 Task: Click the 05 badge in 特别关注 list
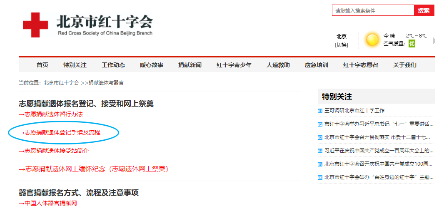[320, 164]
